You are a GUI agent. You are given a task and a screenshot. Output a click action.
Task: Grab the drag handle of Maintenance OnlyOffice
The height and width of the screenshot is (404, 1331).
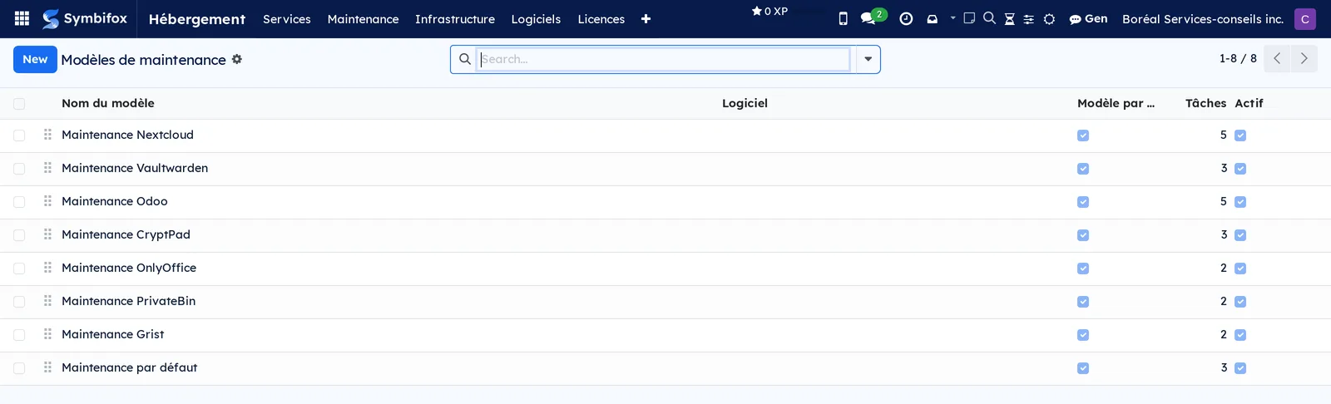click(x=47, y=268)
